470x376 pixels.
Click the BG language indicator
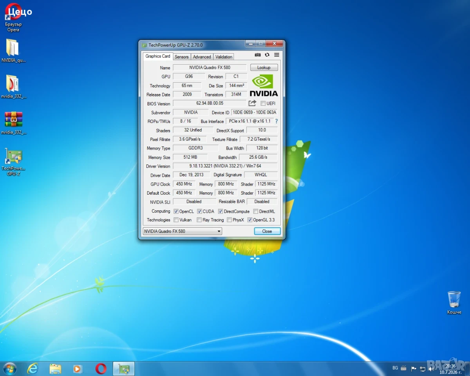[395, 368]
